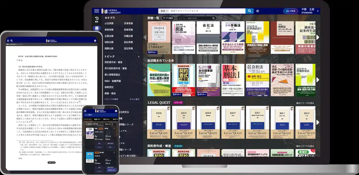Click the すべて表示 button next to 書籍一覧
Screen dimensions: 359x175
click(168, 18)
